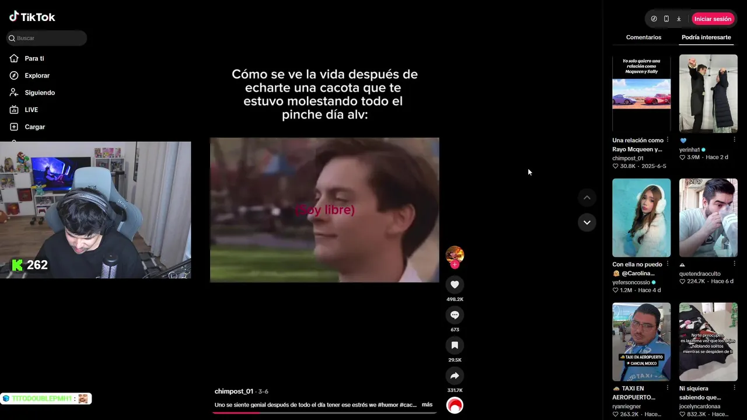Click the #humor hashtag in caption
Screen dimensions: 747x420
pos(388,405)
